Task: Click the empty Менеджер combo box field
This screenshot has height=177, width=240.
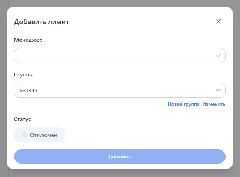Action: [113, 56]
